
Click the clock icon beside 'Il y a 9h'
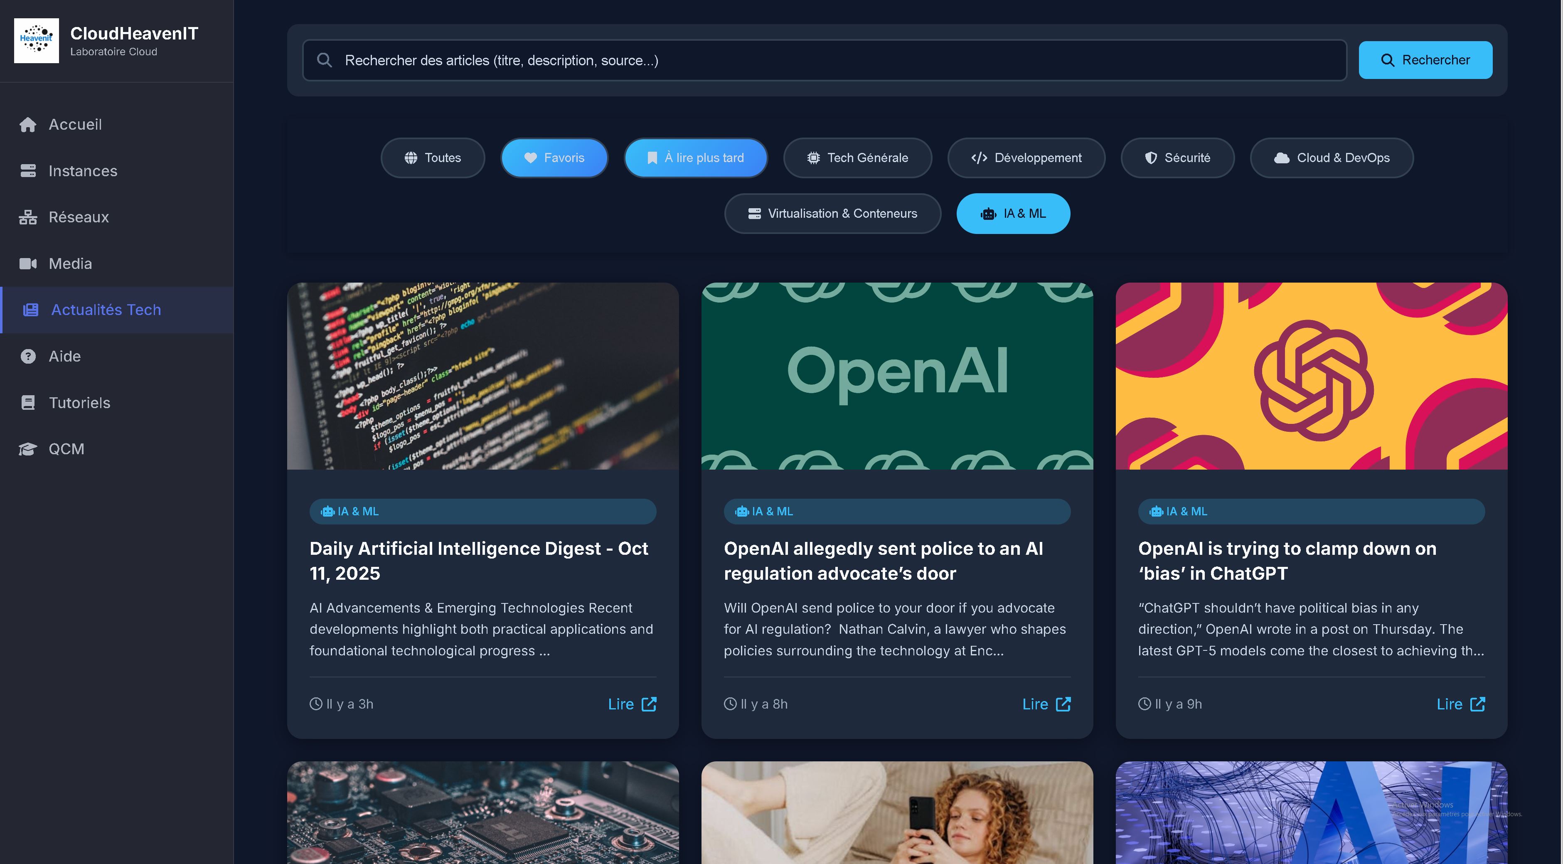coord(1145,704)
